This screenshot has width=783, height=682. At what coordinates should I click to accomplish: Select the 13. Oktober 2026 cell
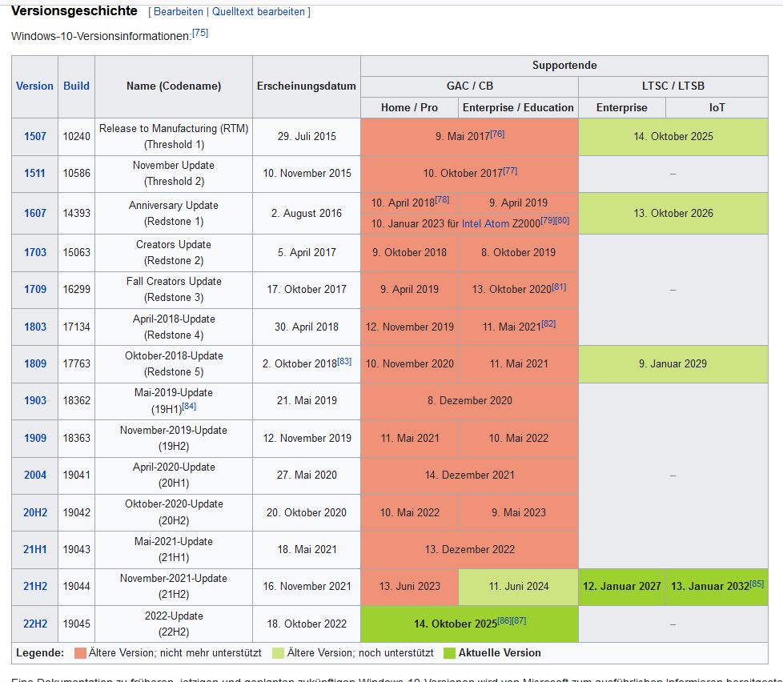(x=673, y=213)
